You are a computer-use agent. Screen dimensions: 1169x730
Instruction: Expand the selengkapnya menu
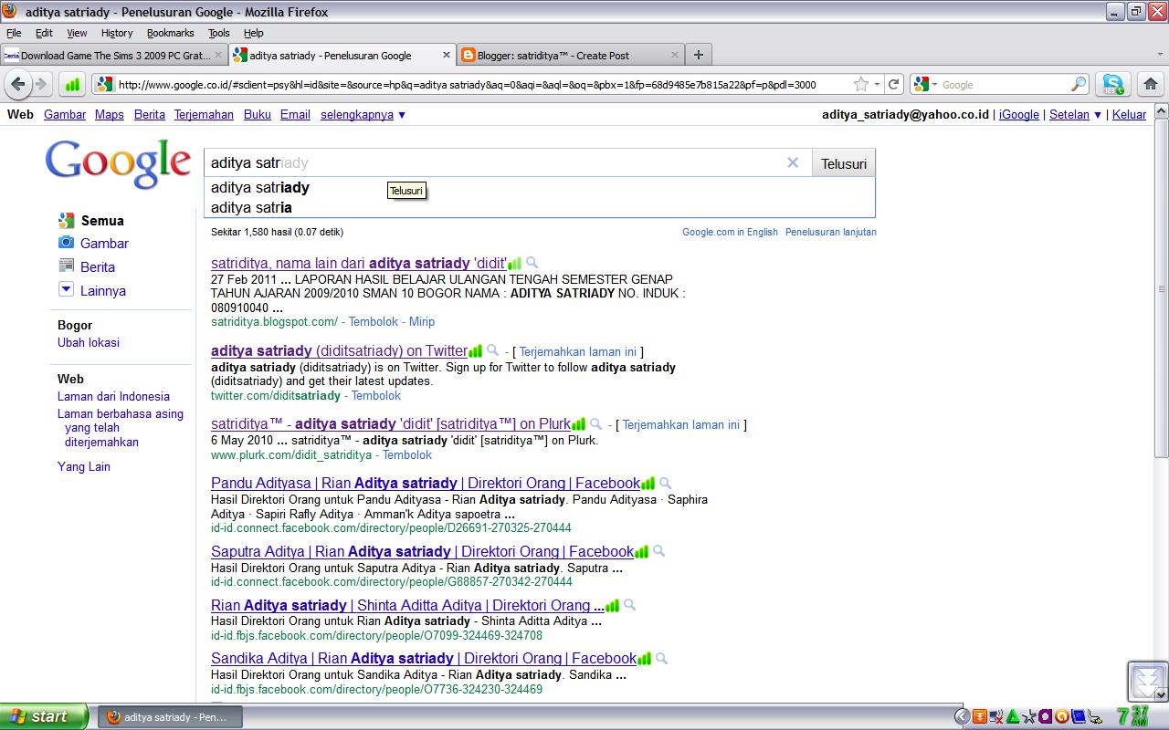coord(363,114)
